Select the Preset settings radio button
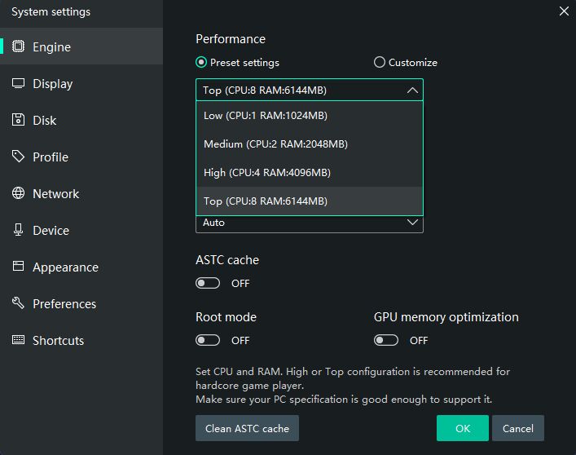 pyautogui.click(x=201, y=62)
